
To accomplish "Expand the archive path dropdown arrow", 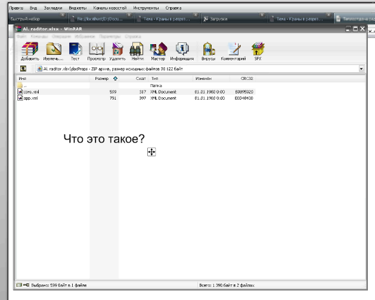I will 361,69.
